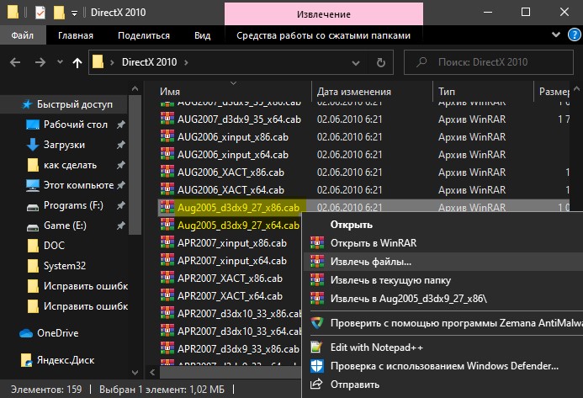The height and width of the screenshot is (398, 583).
Task: Click the Поиск: DirectX 2010 search field
Action: pyautogui.click(x=489, y=62)
